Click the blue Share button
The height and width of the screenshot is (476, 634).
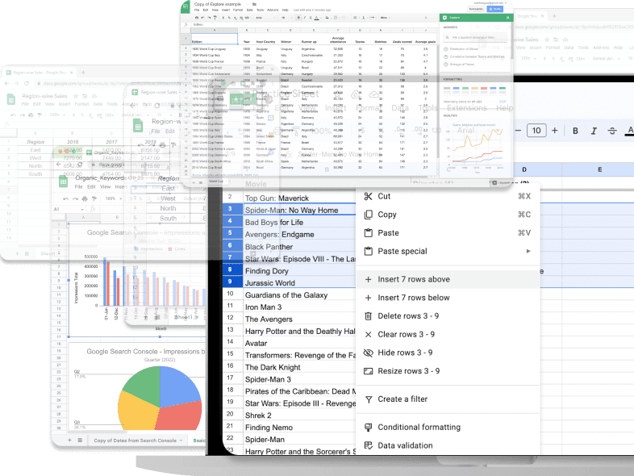[x=496, y=8]
